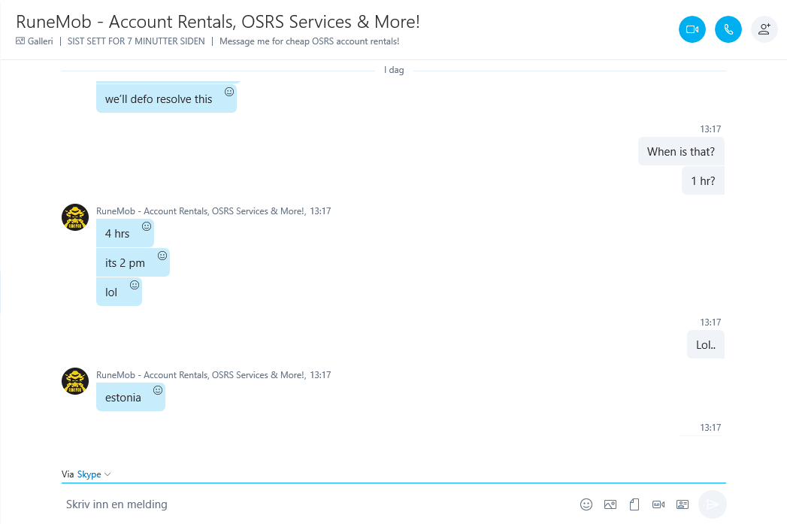Click the 'lol' message text
Viewport: 787px width, 524px height.
(111, 292)
